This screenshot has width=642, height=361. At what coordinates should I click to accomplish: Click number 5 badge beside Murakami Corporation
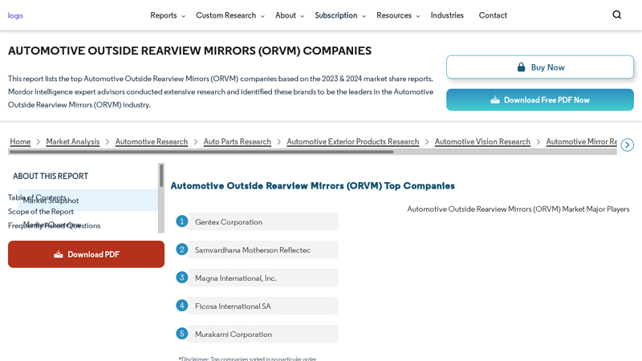coord(182,334)
